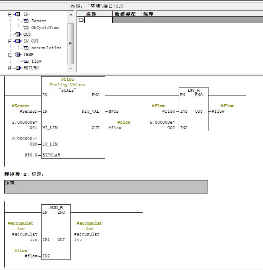Click the TEMP folder icon
The image size is (263, 270).
(18, 55)
